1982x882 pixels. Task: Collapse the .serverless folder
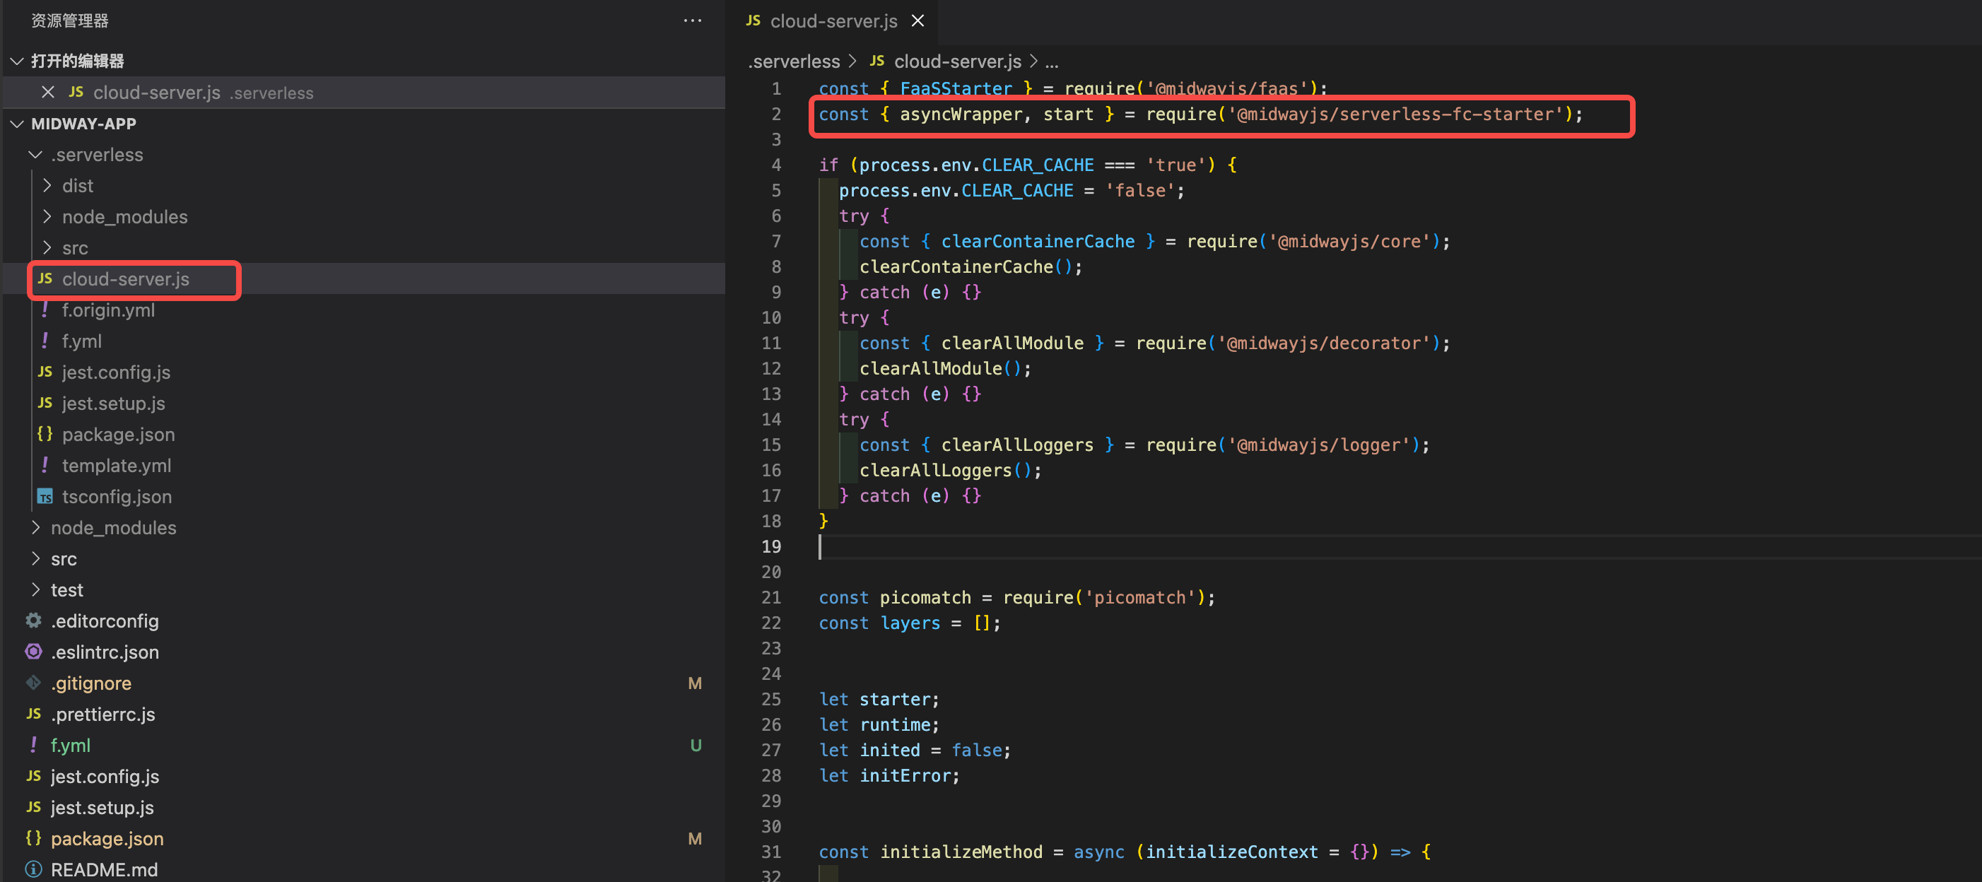(35, 155)
